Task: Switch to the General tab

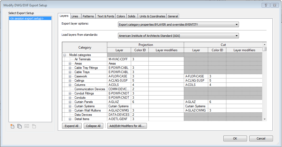Action: (173, 16)
